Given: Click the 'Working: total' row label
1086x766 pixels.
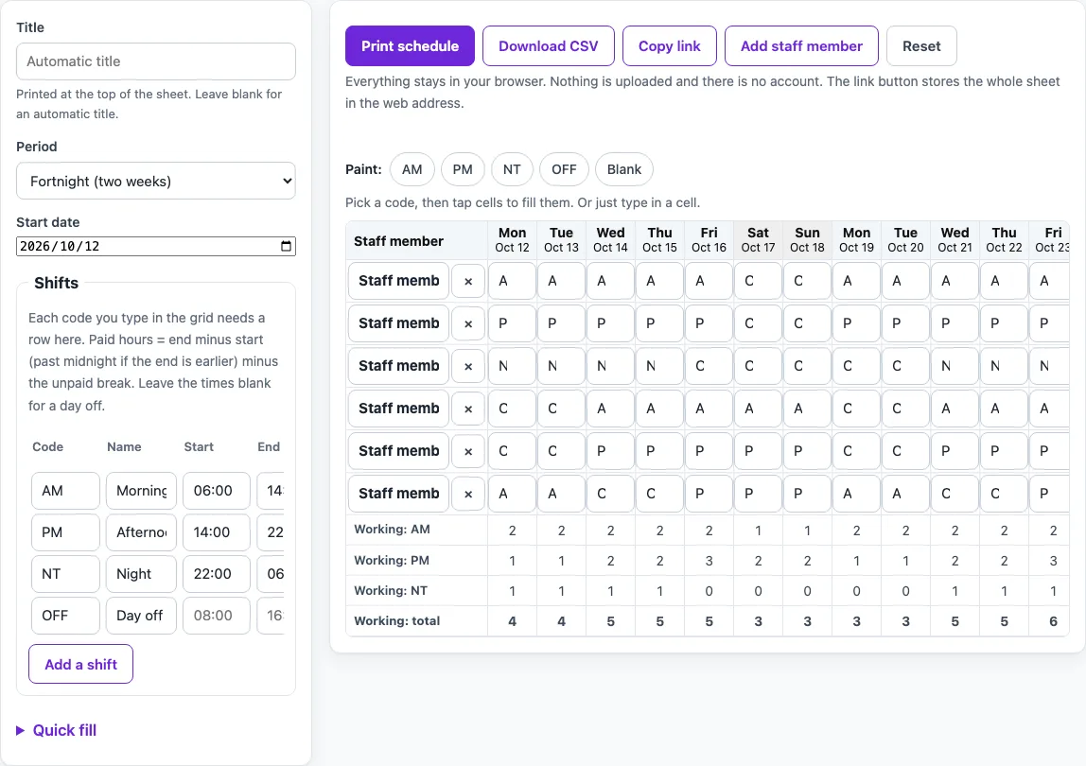Looking at the screenshot, I should click(397, 620).
